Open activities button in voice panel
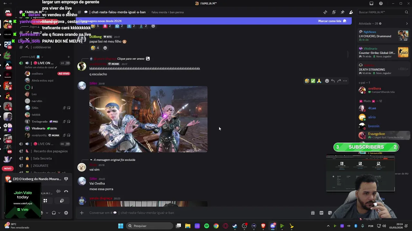Screen dimensions: 412x231 pos(45,201)
